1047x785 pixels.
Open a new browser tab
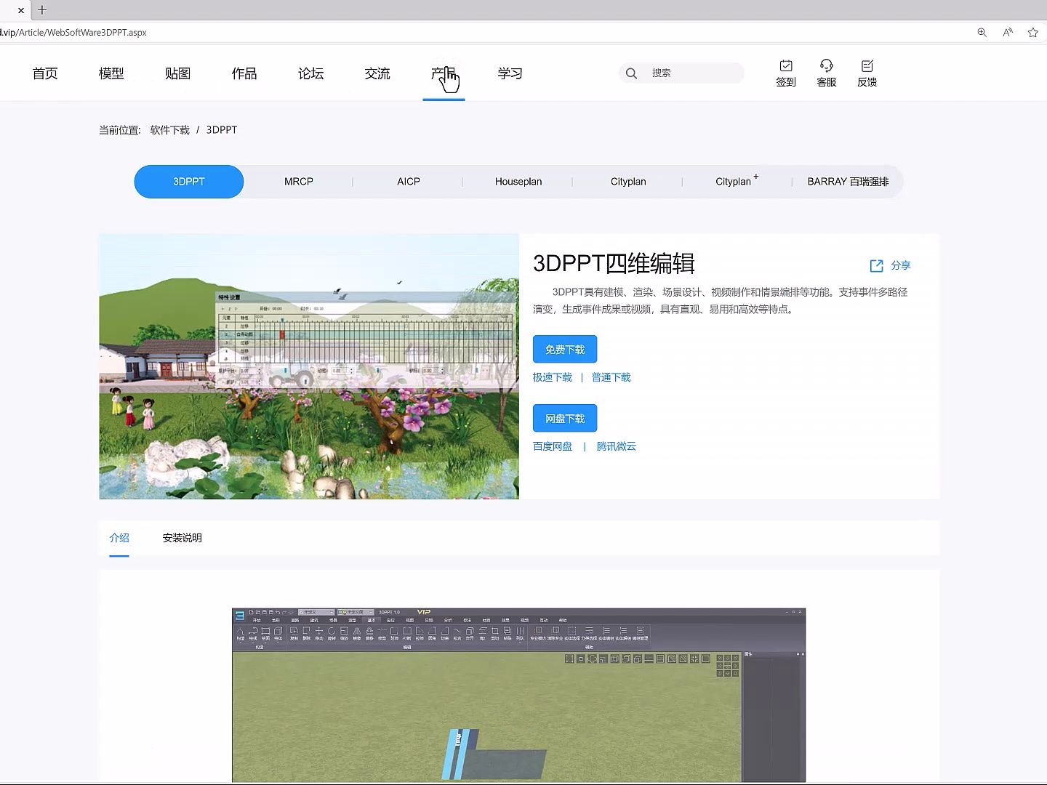(42, 10)
